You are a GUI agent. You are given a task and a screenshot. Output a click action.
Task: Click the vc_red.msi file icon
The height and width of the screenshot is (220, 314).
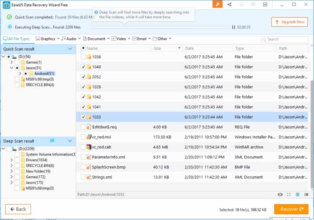click(89, 137)
